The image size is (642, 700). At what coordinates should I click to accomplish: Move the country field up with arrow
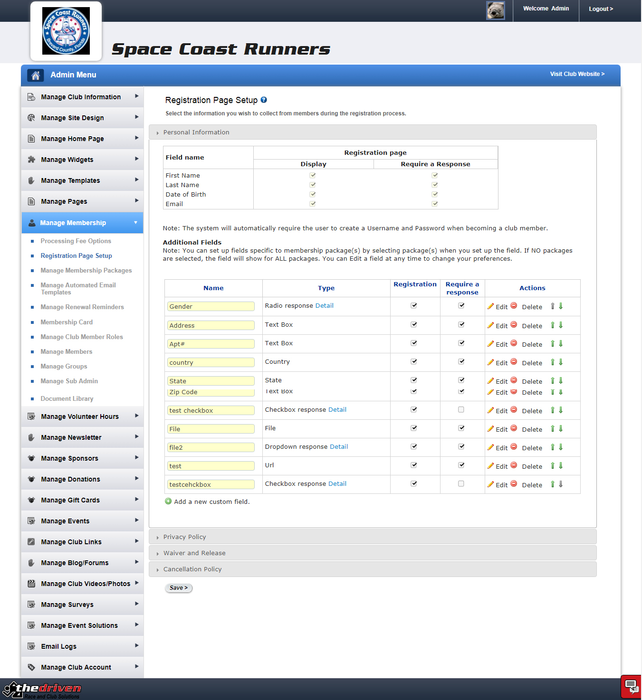(x=553, y=362)
